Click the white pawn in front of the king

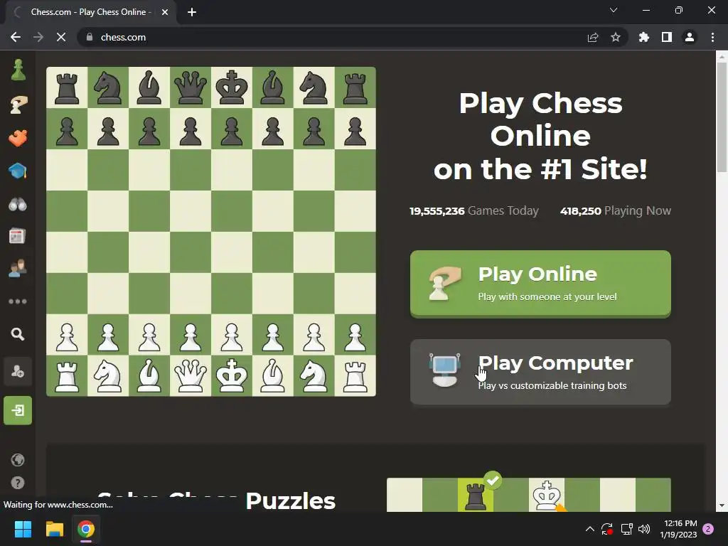[x=232, y=336]
